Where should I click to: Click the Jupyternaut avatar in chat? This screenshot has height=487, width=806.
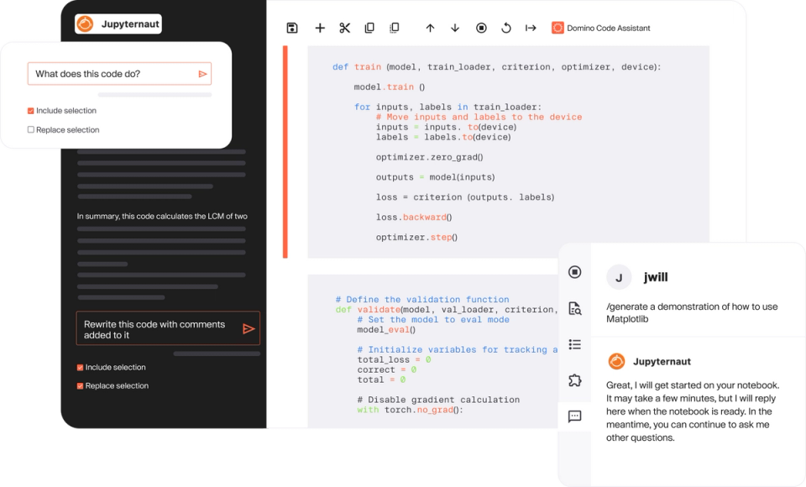(x=616, y=362)
